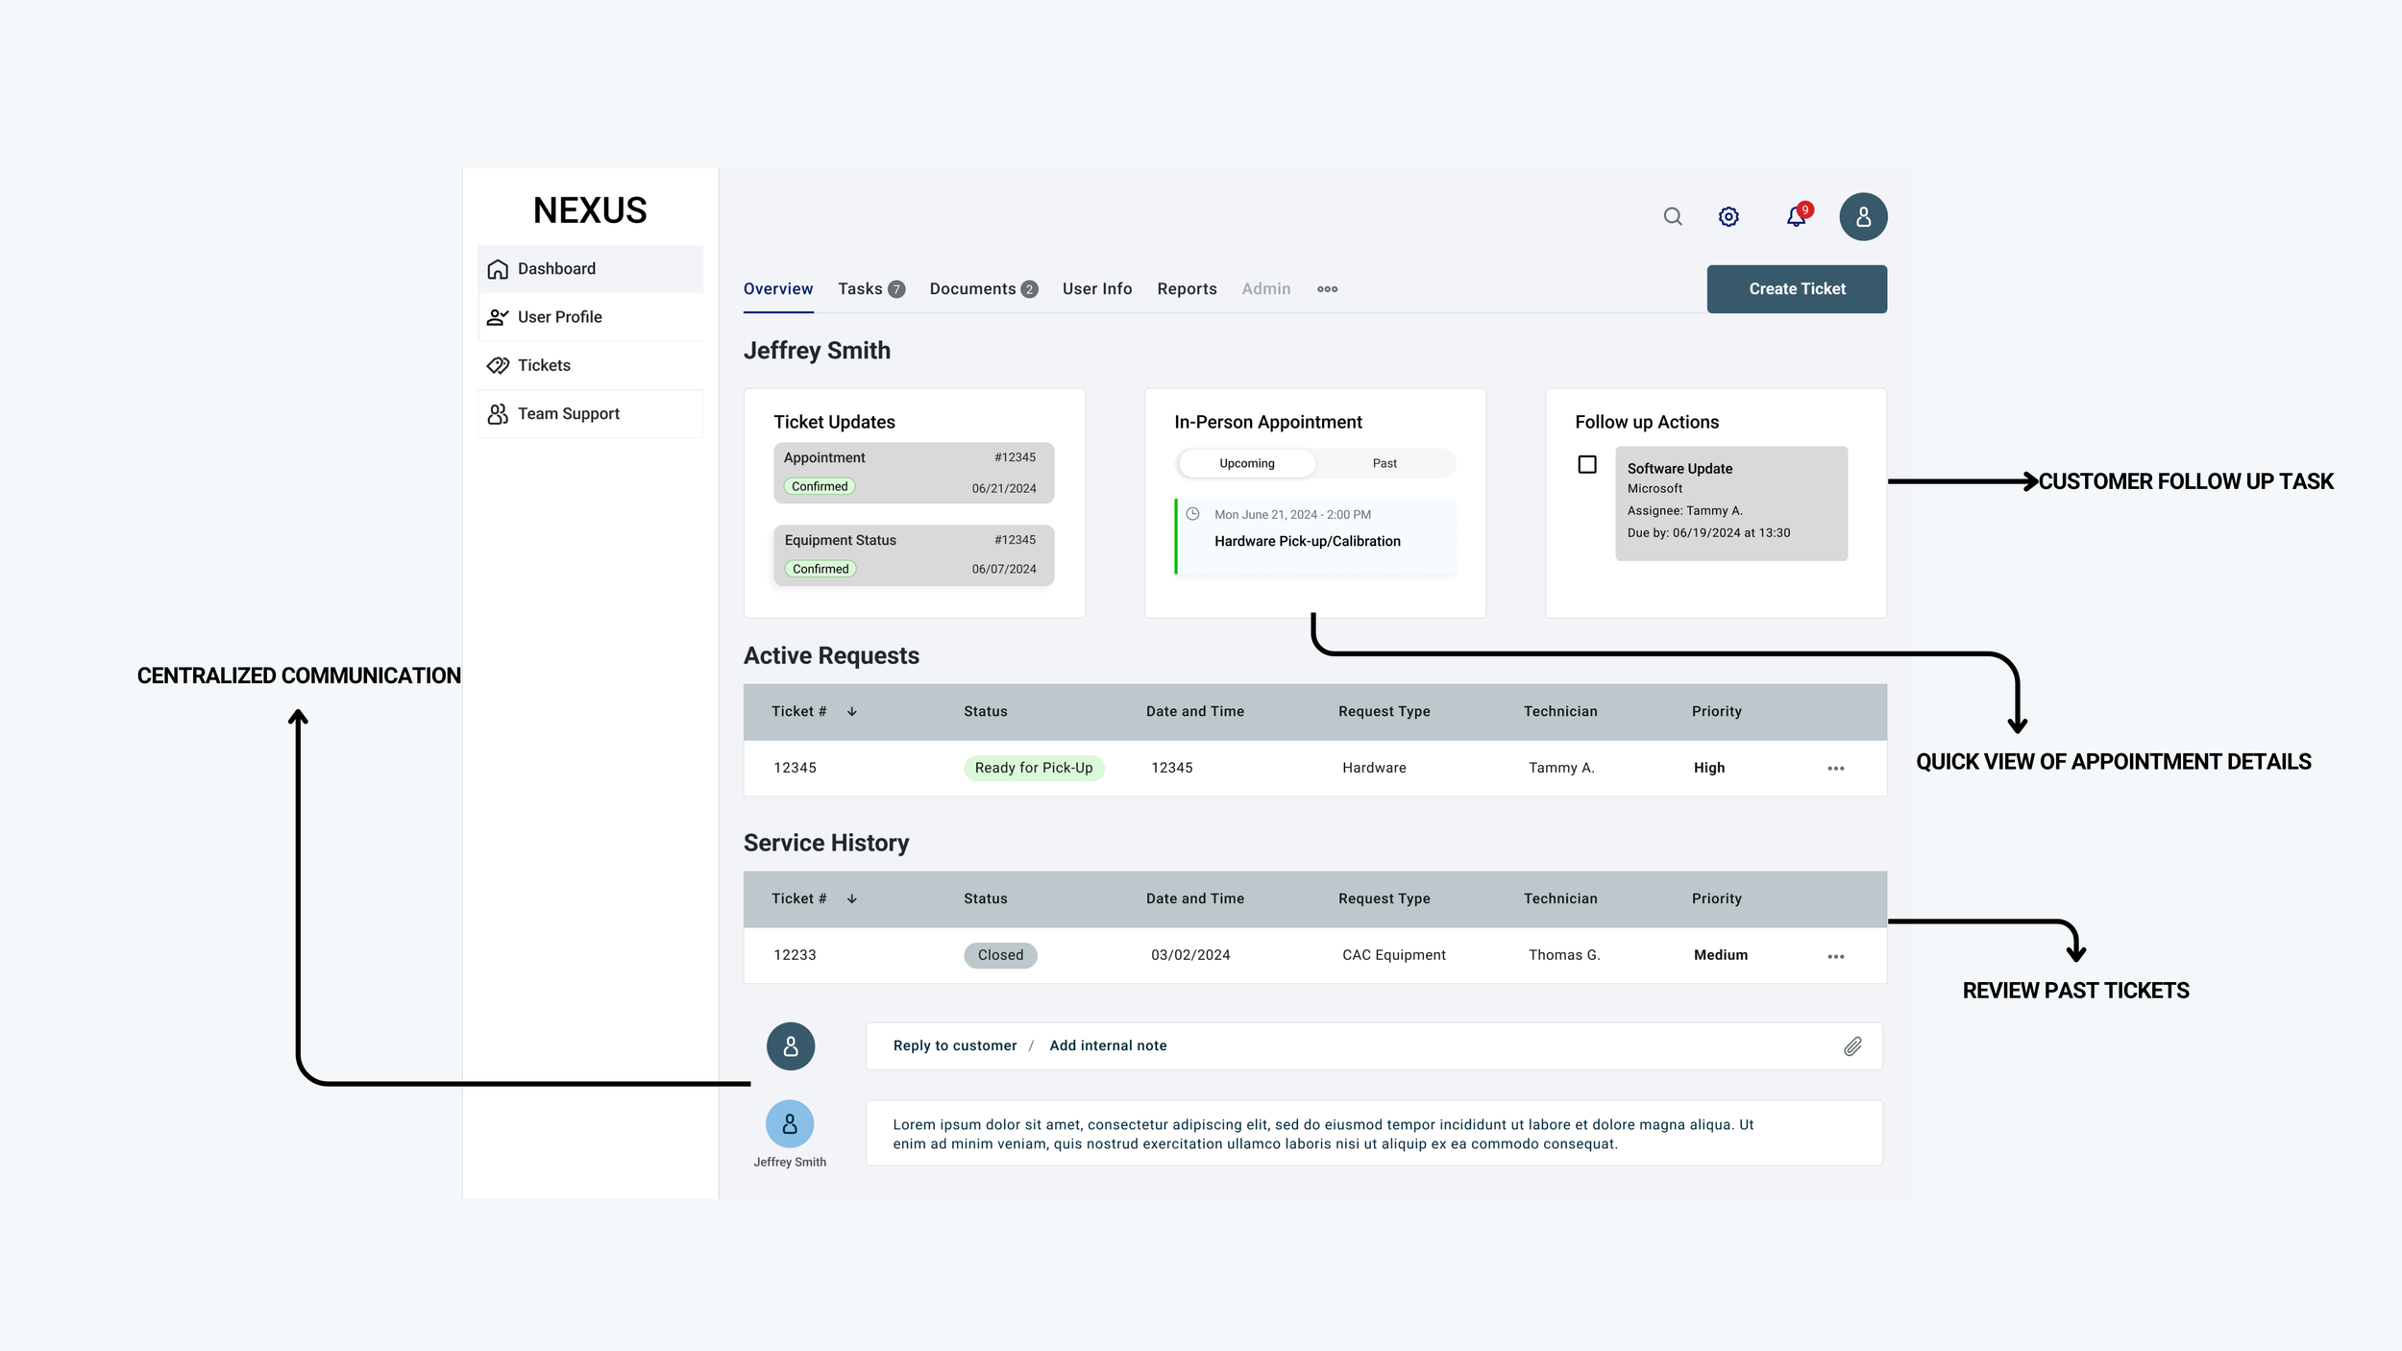Go to User Profile in the sidebar
This screenshot has width=2402, height=1351.
pos(559,317)
